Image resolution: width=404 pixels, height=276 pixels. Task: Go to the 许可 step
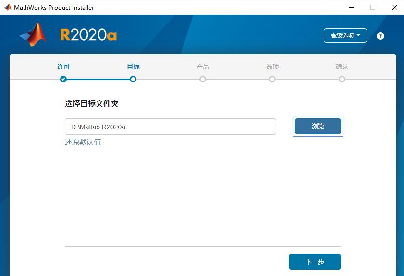(63, 67)
